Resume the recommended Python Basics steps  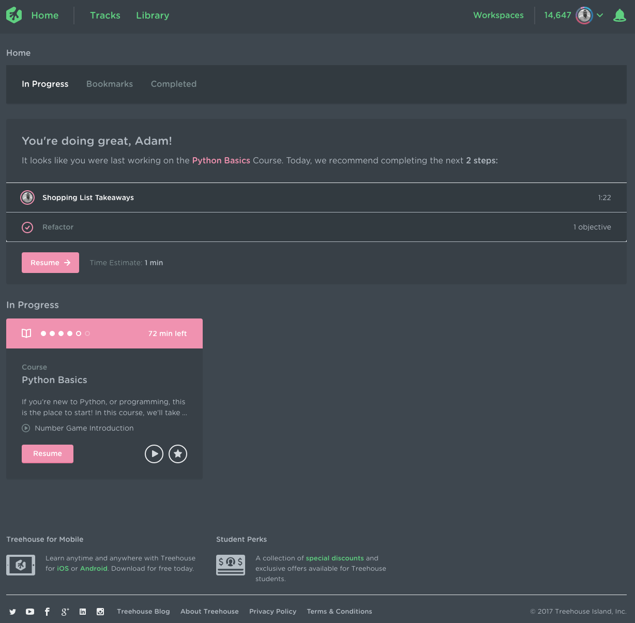coord(50,263)
